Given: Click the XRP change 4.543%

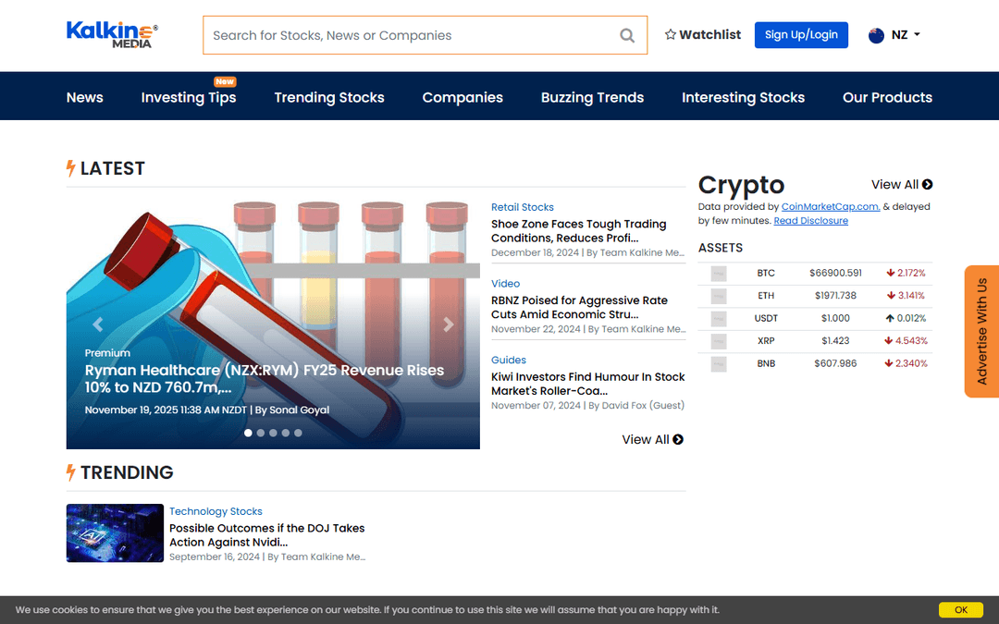Looking at the screenshot, I should [906, 341].
